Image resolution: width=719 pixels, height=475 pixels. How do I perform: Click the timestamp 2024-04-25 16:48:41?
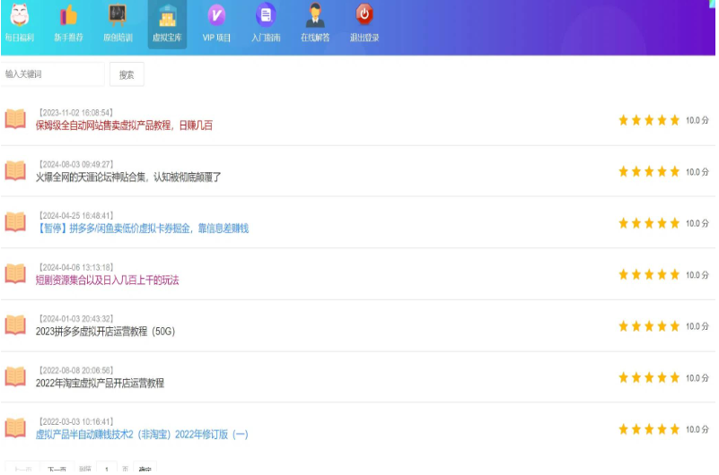pyautogui.click(x=76, y=215)
